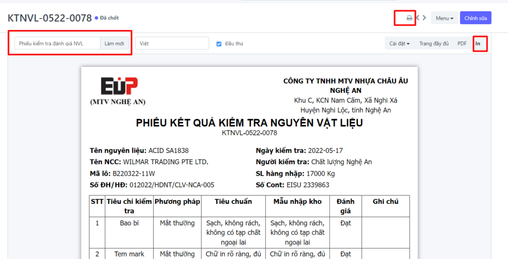The image size is (508, 259).
Task: Toggle the Đầu thư checkbox
Action: [219, 44]
